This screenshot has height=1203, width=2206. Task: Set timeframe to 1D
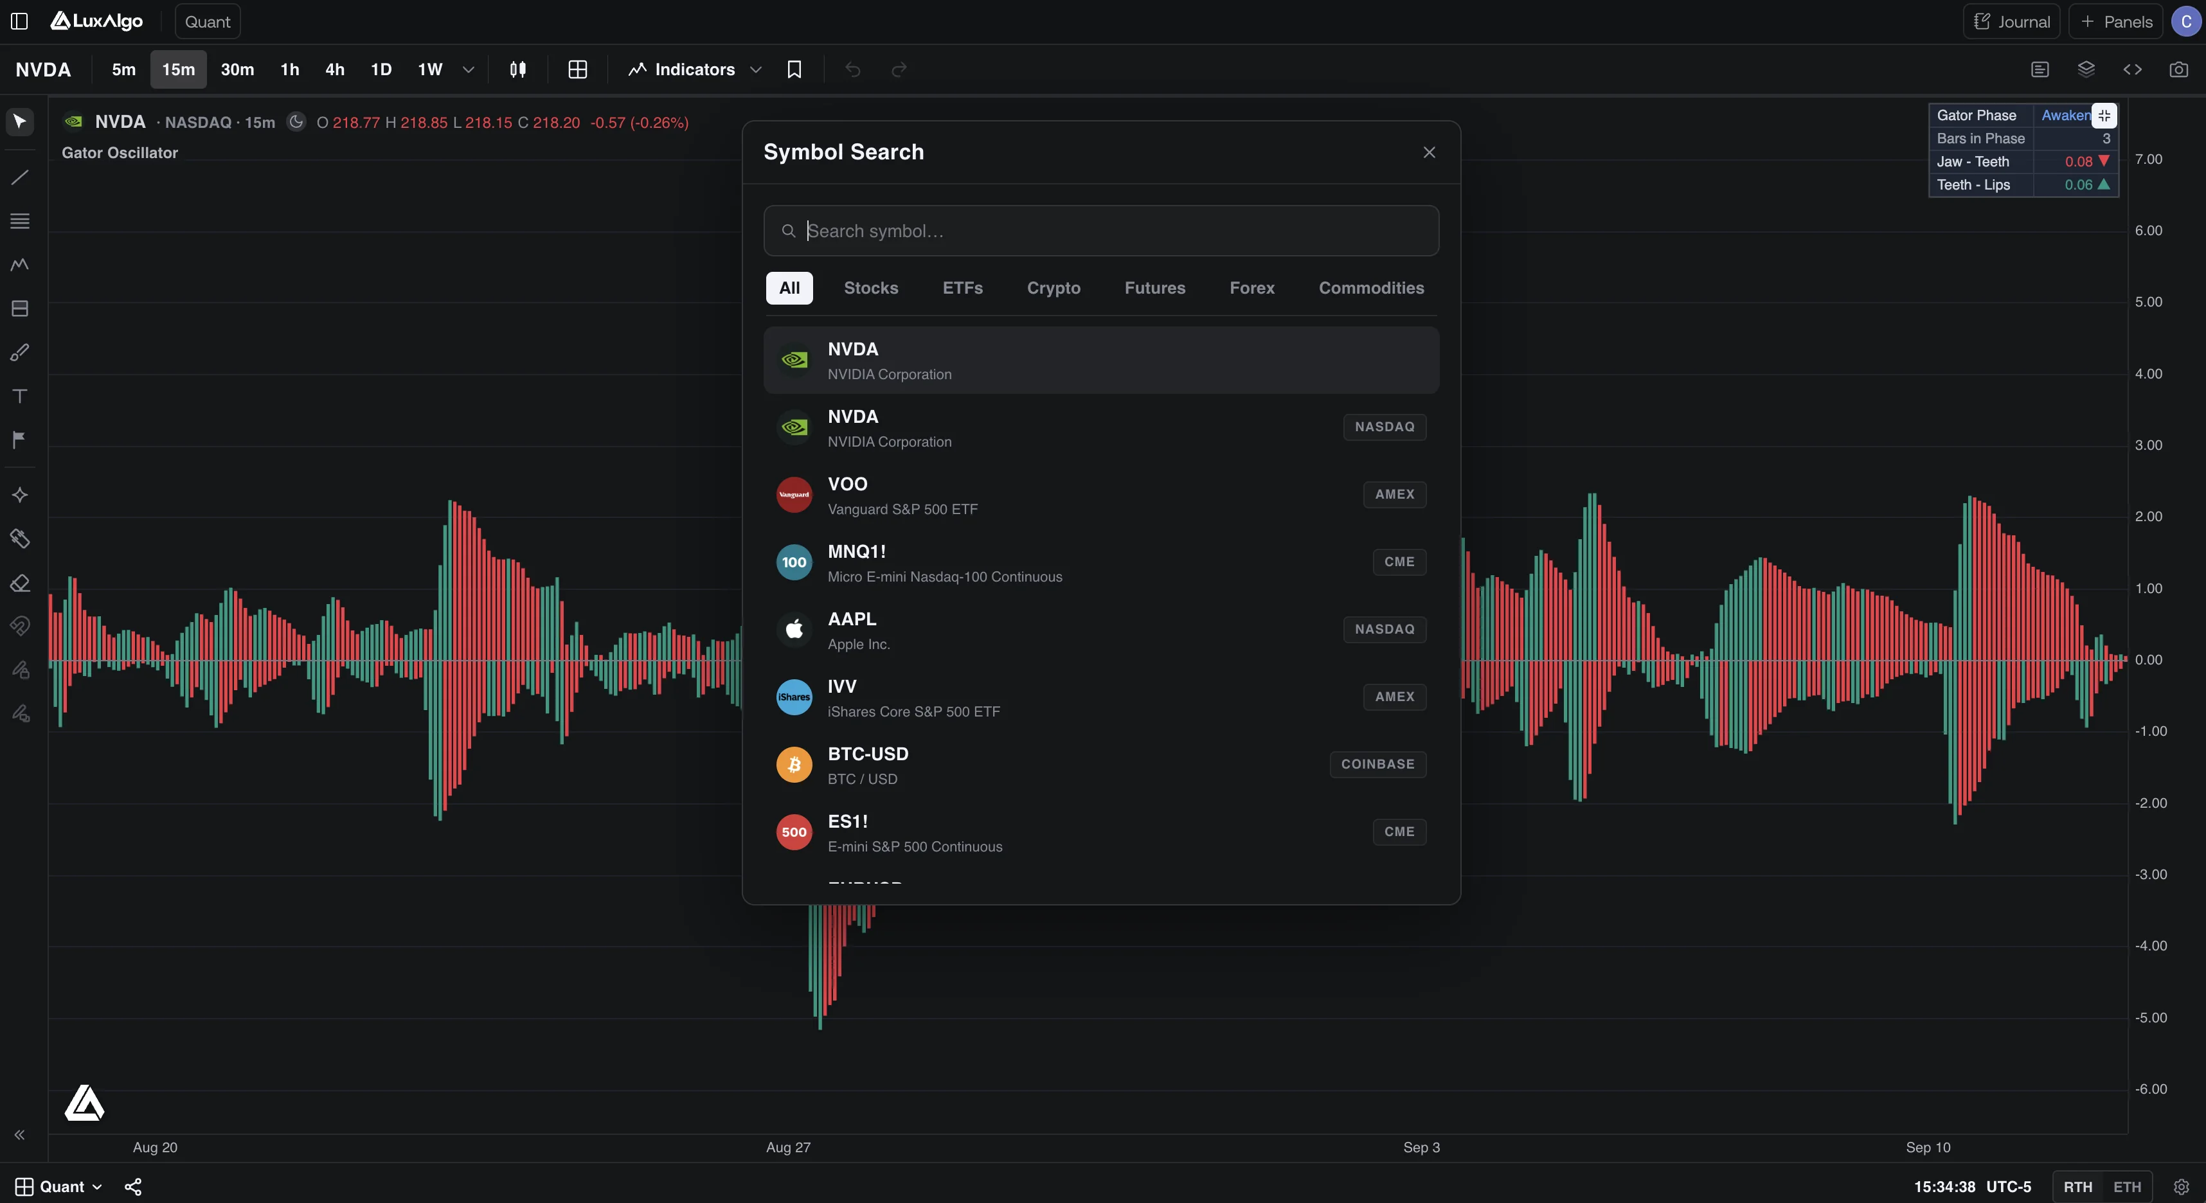[381, 69]
